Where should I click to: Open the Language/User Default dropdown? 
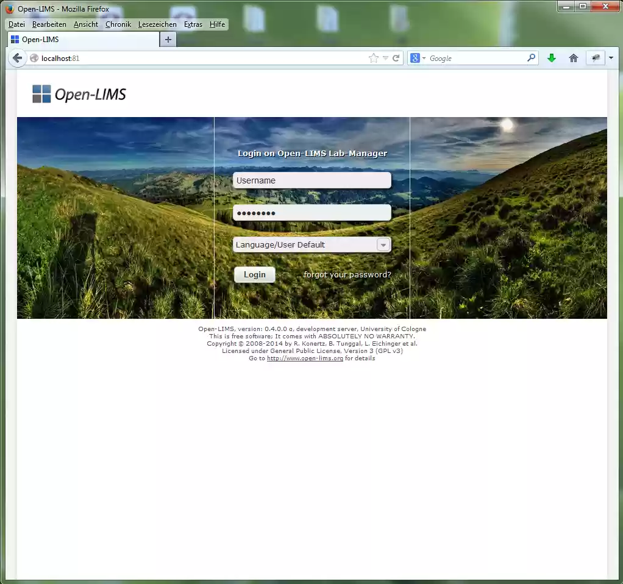[x=383, y=244]
